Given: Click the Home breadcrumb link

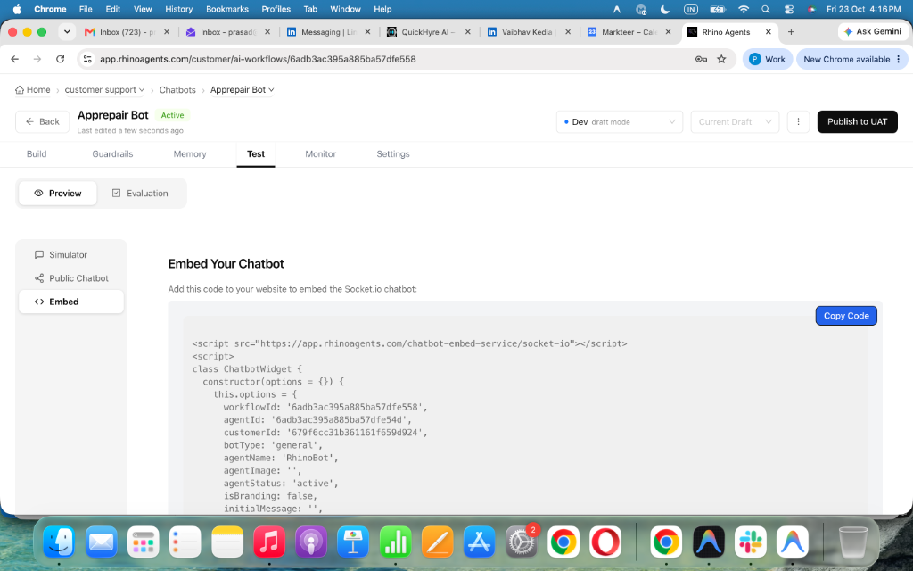Looking at the screenshot, I should point(33,90).
